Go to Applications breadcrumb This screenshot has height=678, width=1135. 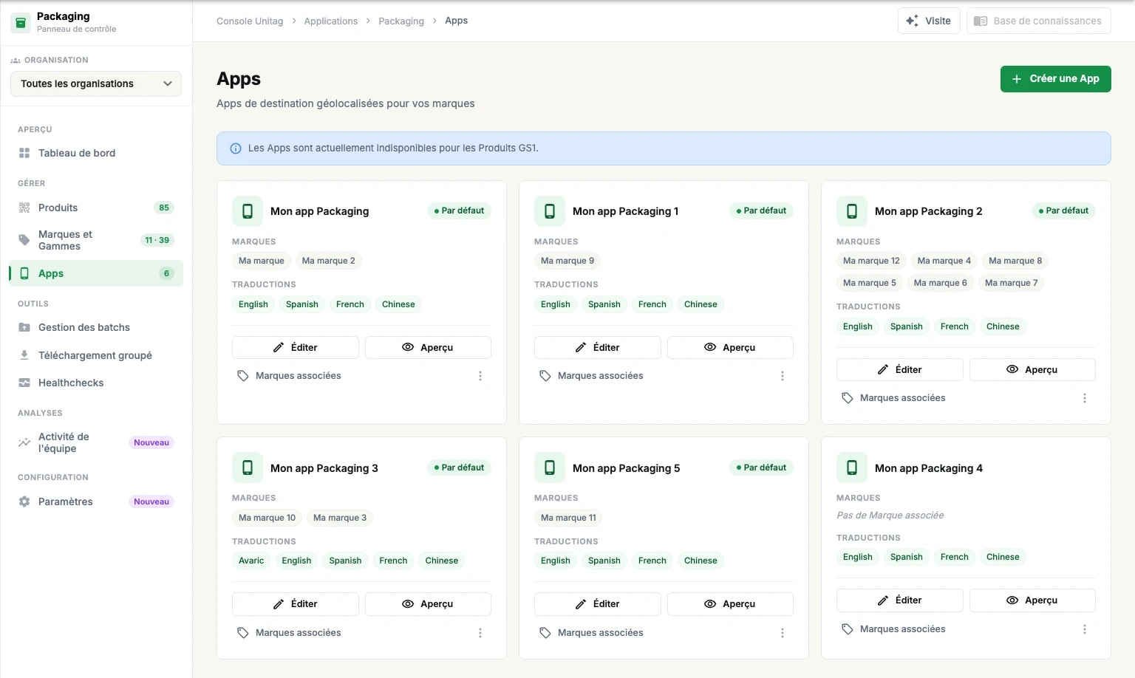330,21
